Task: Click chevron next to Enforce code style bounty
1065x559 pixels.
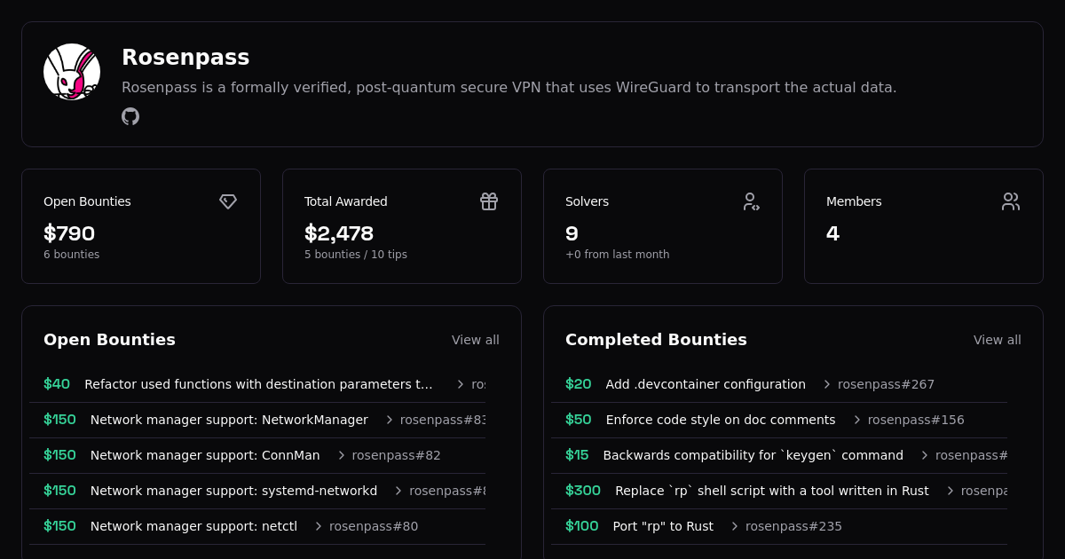Action: pyautogui.click(x=857, y=420)
